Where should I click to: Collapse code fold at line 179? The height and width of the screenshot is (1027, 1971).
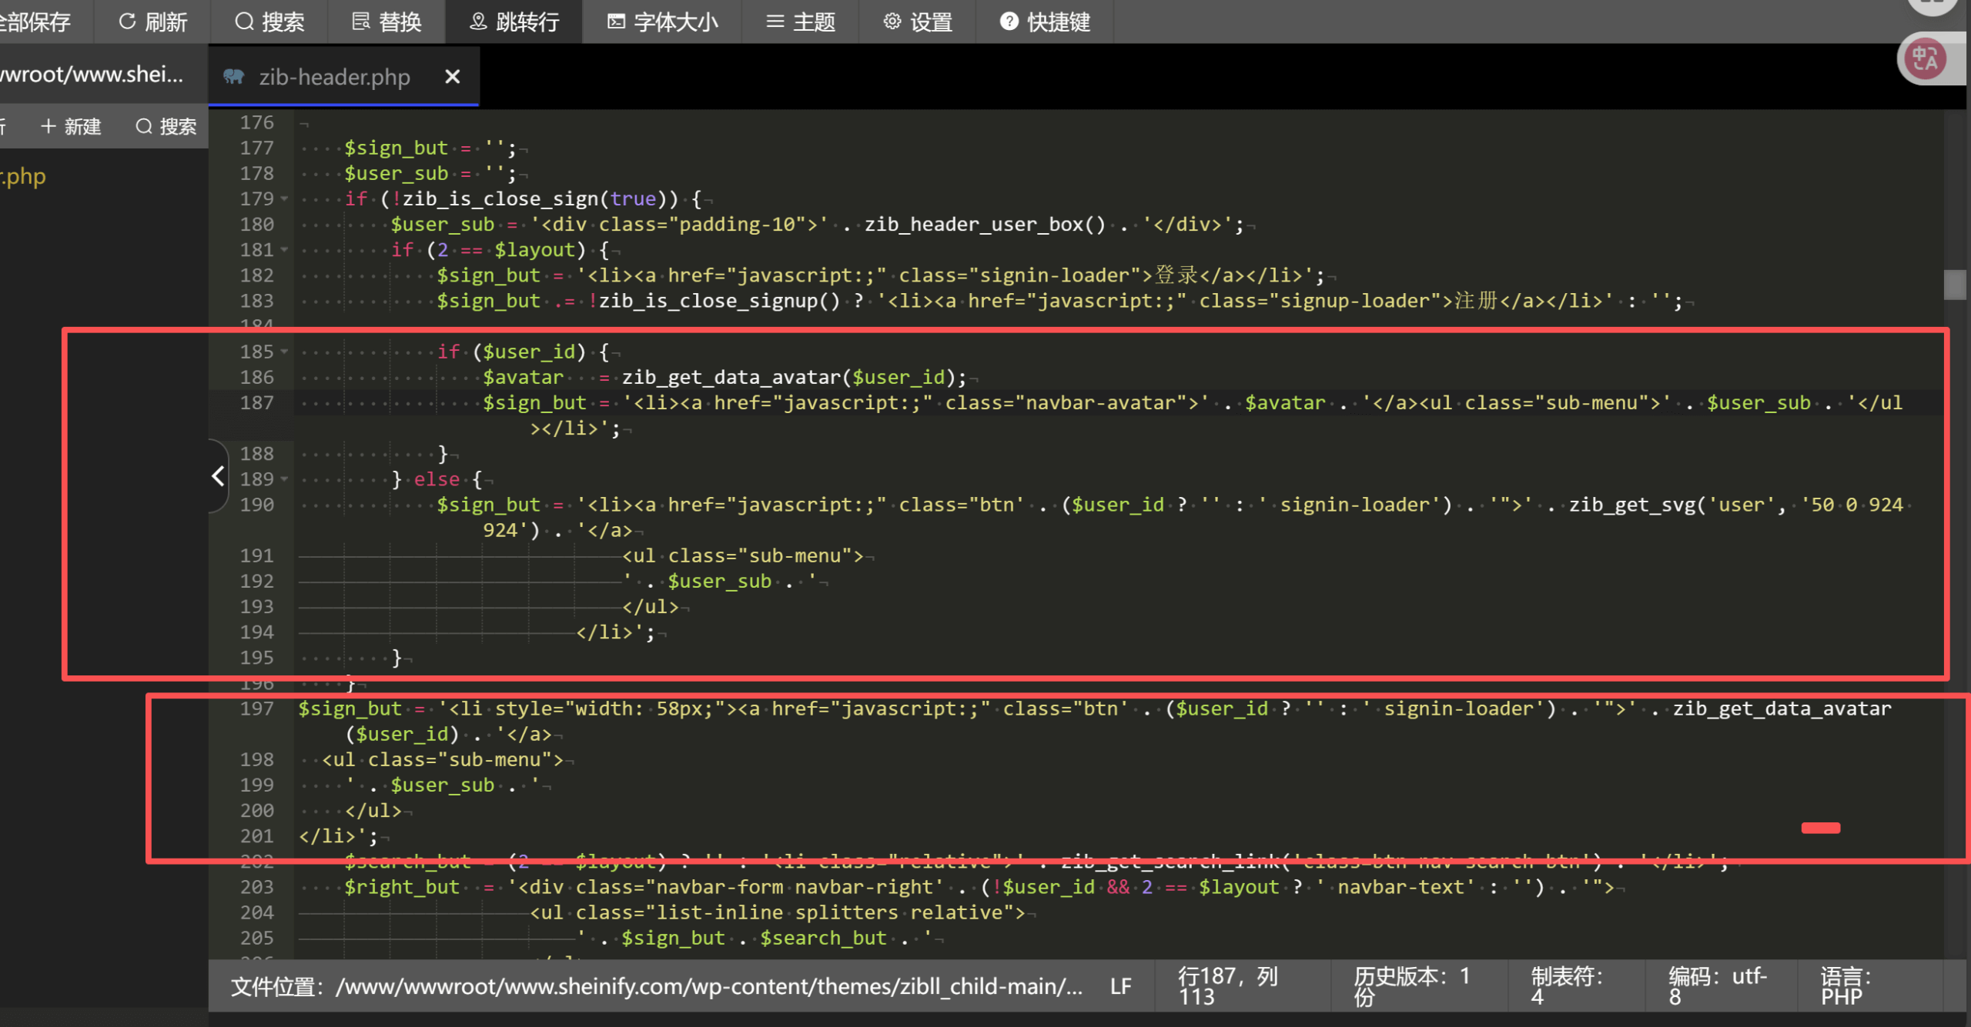tap(285, 199)
